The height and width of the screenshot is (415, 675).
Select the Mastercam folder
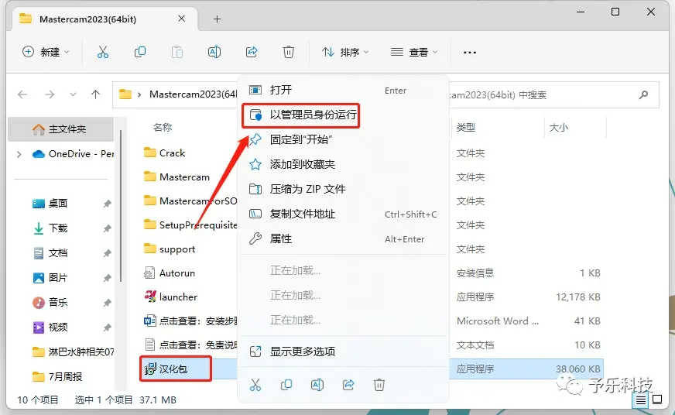pos(176,177)
